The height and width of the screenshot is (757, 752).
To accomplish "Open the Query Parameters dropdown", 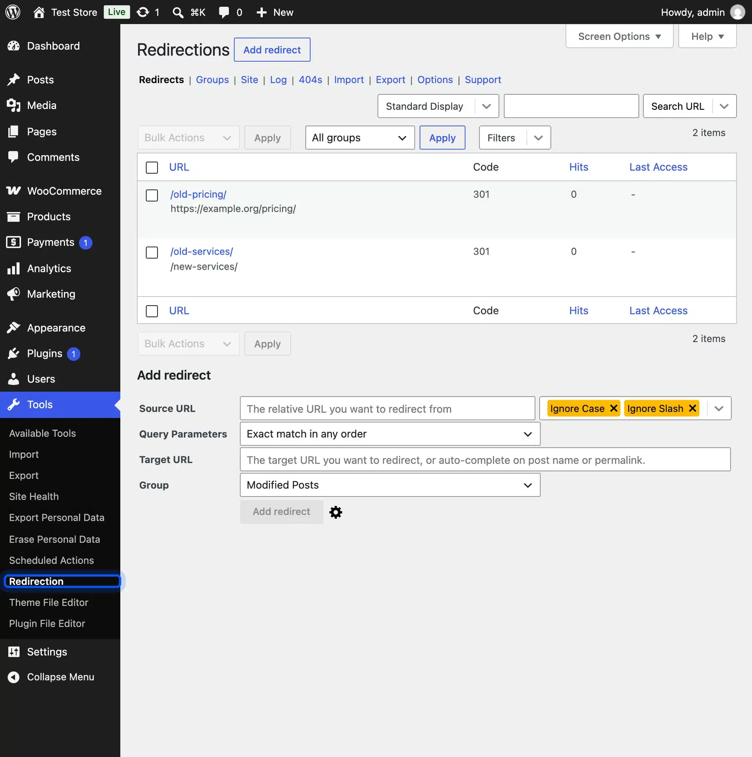I will (x=390, y=434).
